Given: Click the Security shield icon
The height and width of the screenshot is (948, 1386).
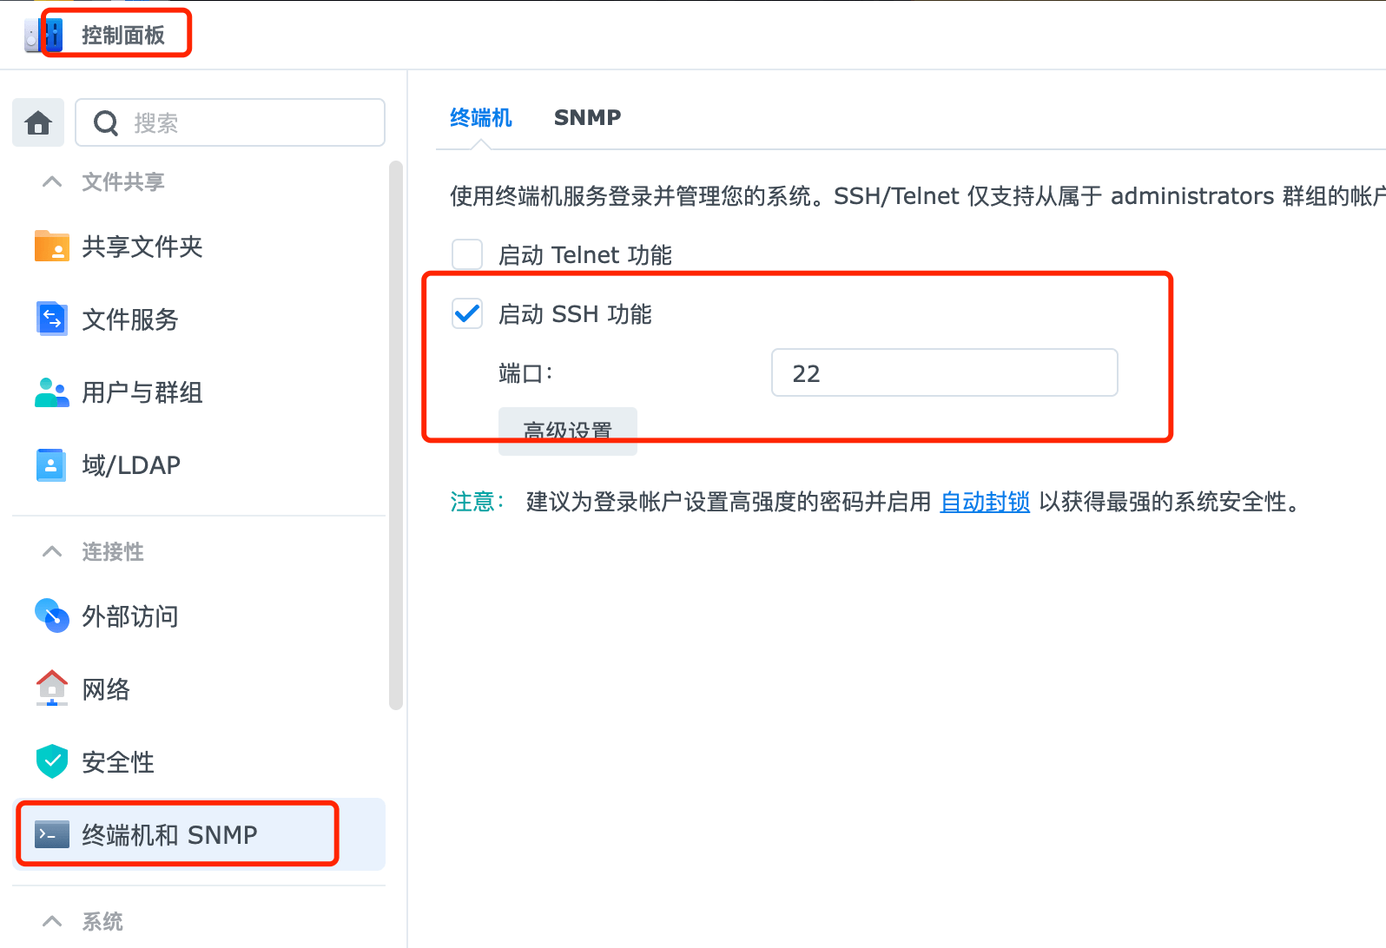Looking at the screenshot, I should (52, 761).
